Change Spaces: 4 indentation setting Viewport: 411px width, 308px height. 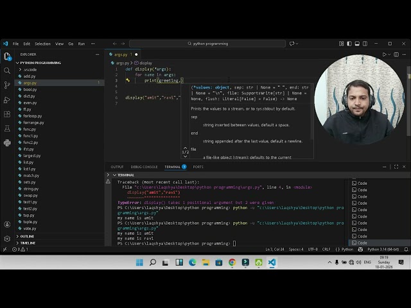pos(296,250)
